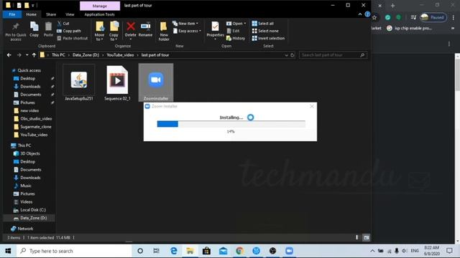Open Task View on taskbar
460x258 pixels.
[157, 251]
